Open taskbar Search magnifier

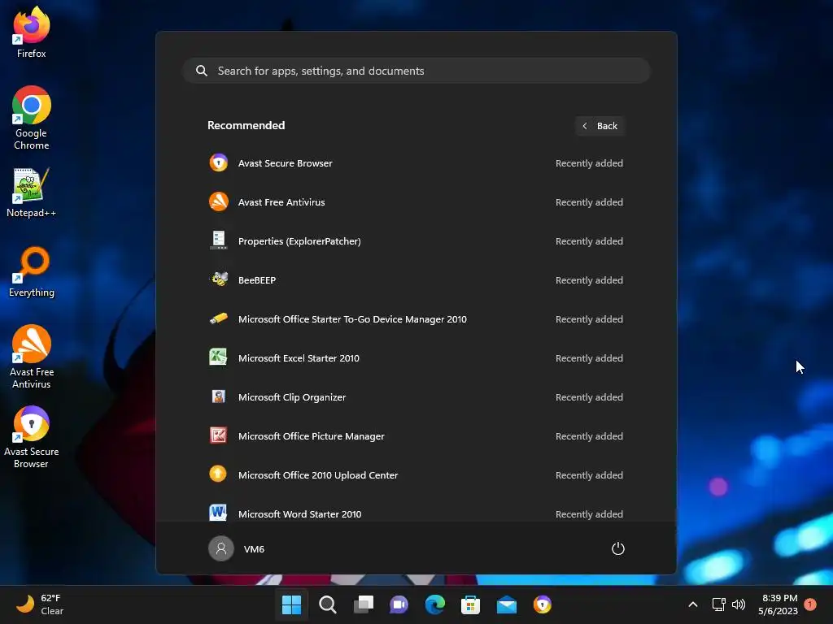pyautogui.click(x=327, y=604)
